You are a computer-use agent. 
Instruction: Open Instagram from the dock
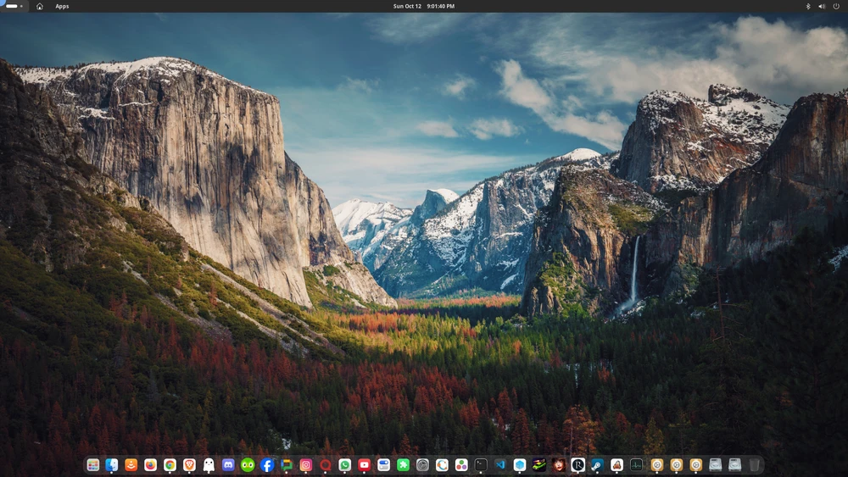pos(306,465)
